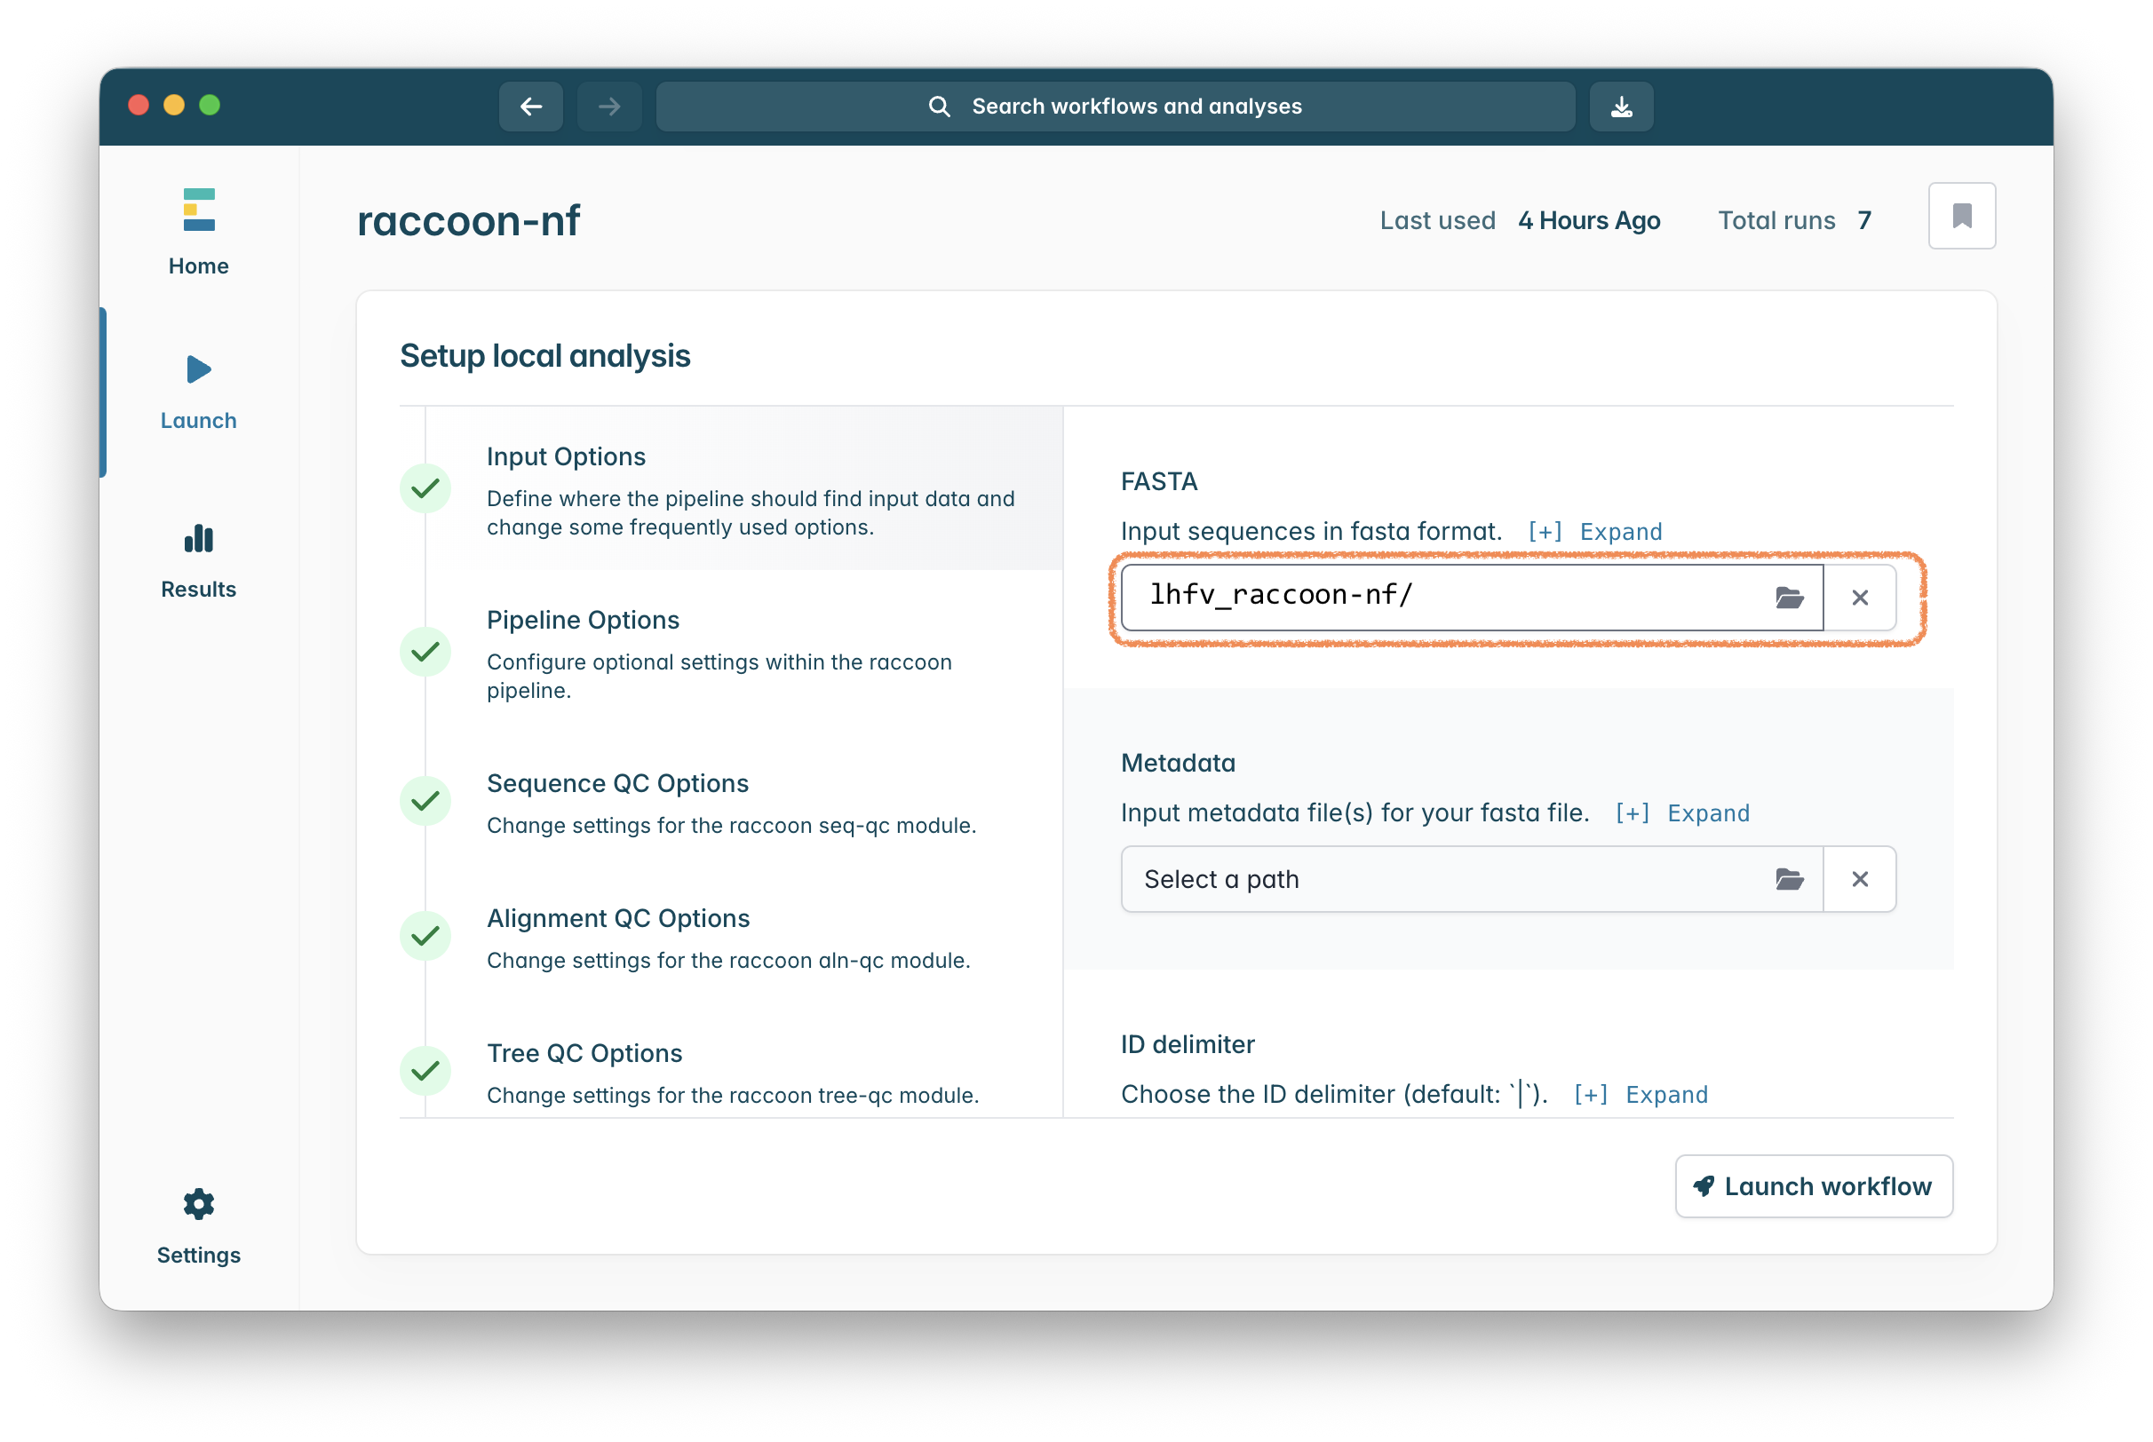Open the Alignment QC Options step
This screenshot has width=2153, height=1442.
pos(618,918)
